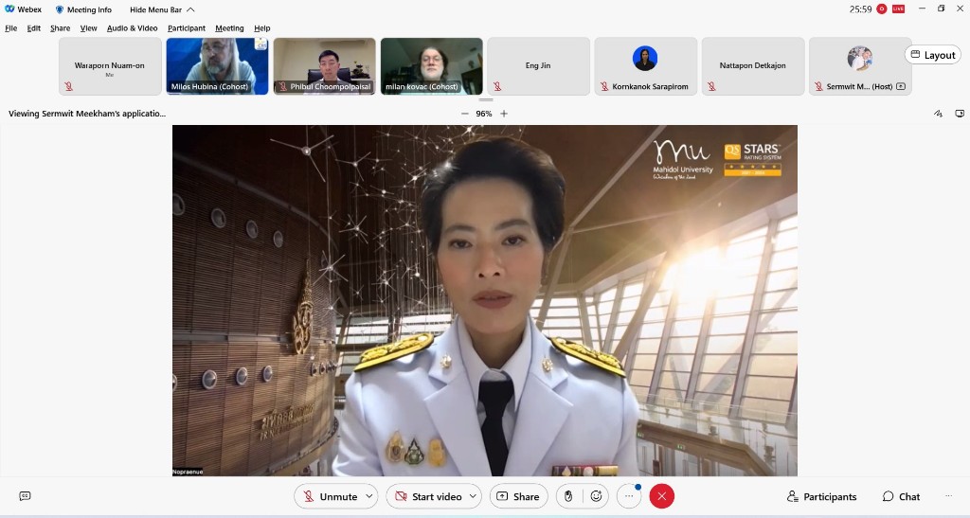
Task: Click the Share content button
Action: (x=518, y=496)
